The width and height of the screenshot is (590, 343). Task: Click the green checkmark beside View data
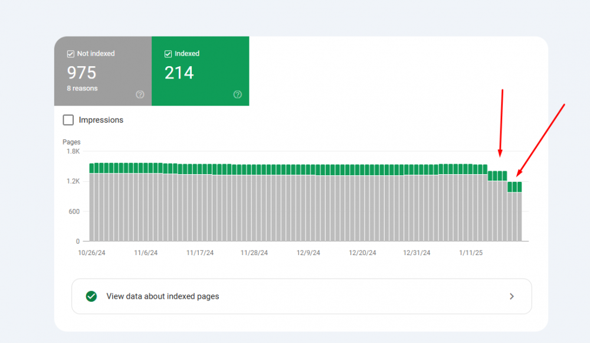point(91,296)
